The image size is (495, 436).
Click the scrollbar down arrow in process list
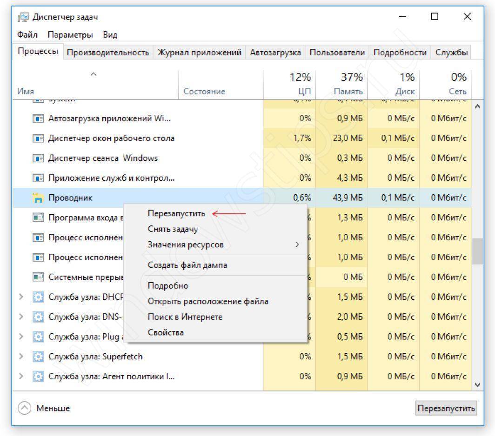click(x=476, y=385)
